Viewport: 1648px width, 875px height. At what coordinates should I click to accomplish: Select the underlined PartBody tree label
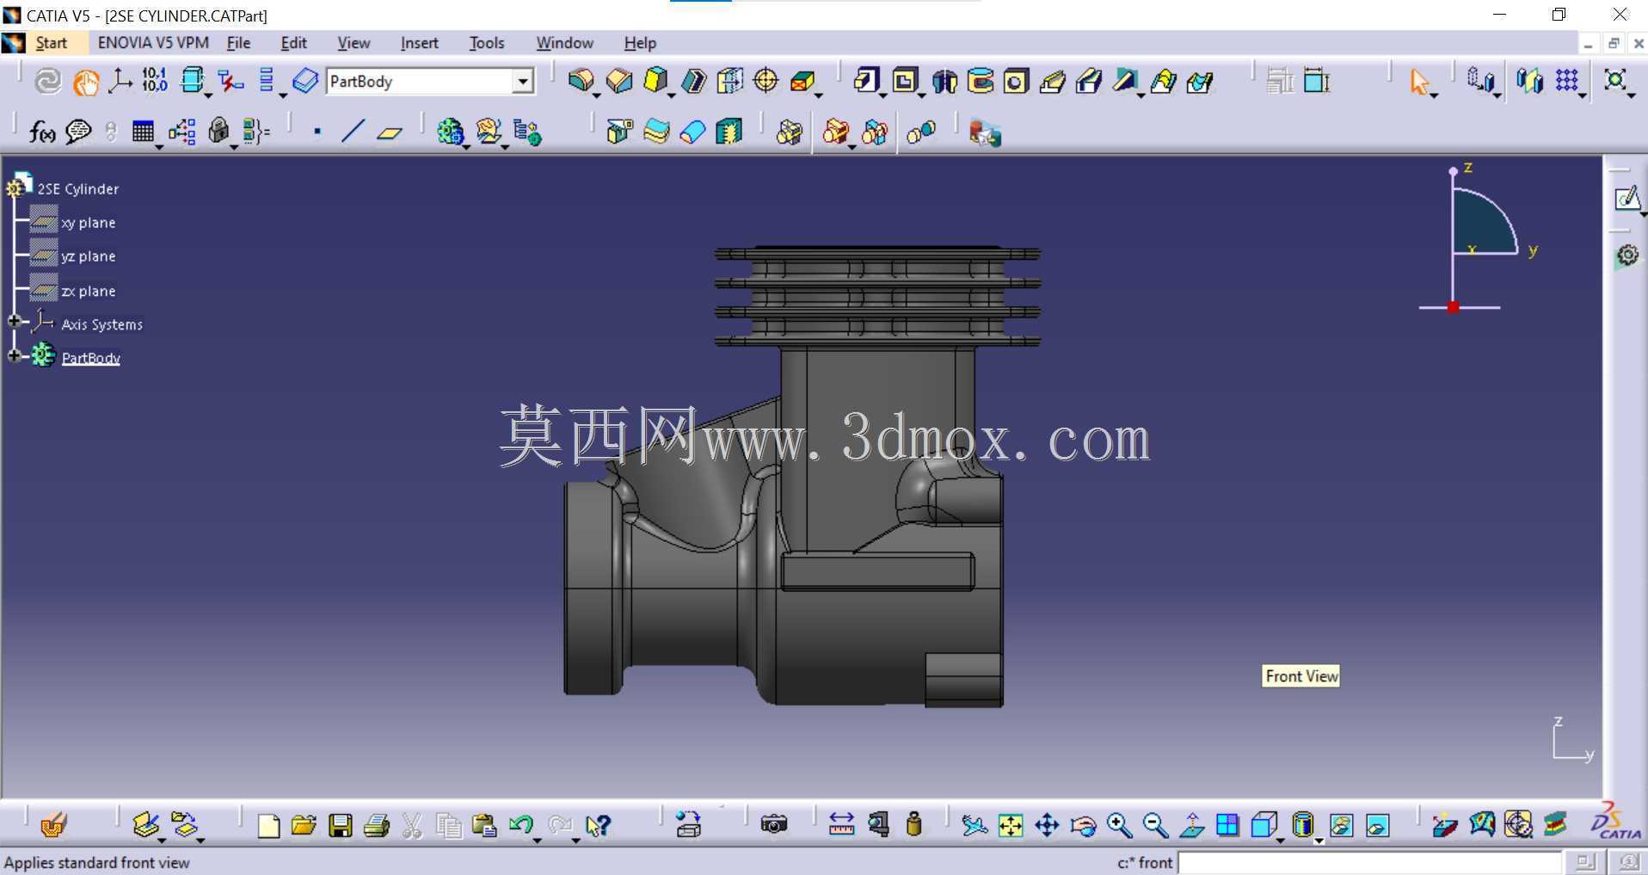(x=90, y=358)
